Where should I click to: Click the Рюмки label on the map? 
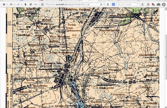(29, 11)
